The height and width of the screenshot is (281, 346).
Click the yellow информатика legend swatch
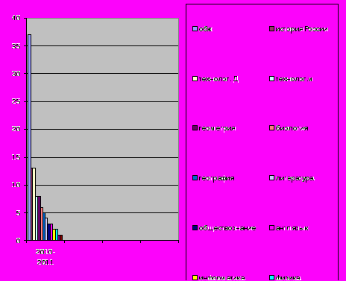(x=195, y=278)
